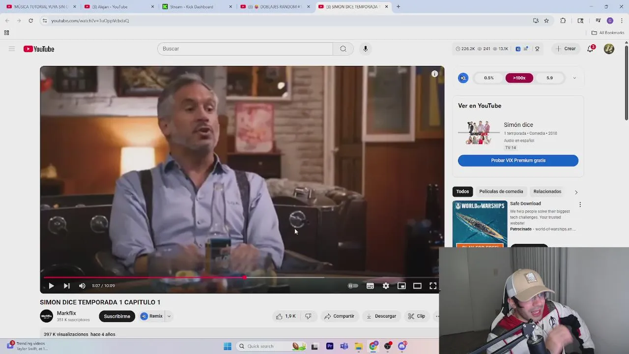This screenshot has width=629, height=354.
Task: Switch to theater mode
Action: (x=417, y=286)
